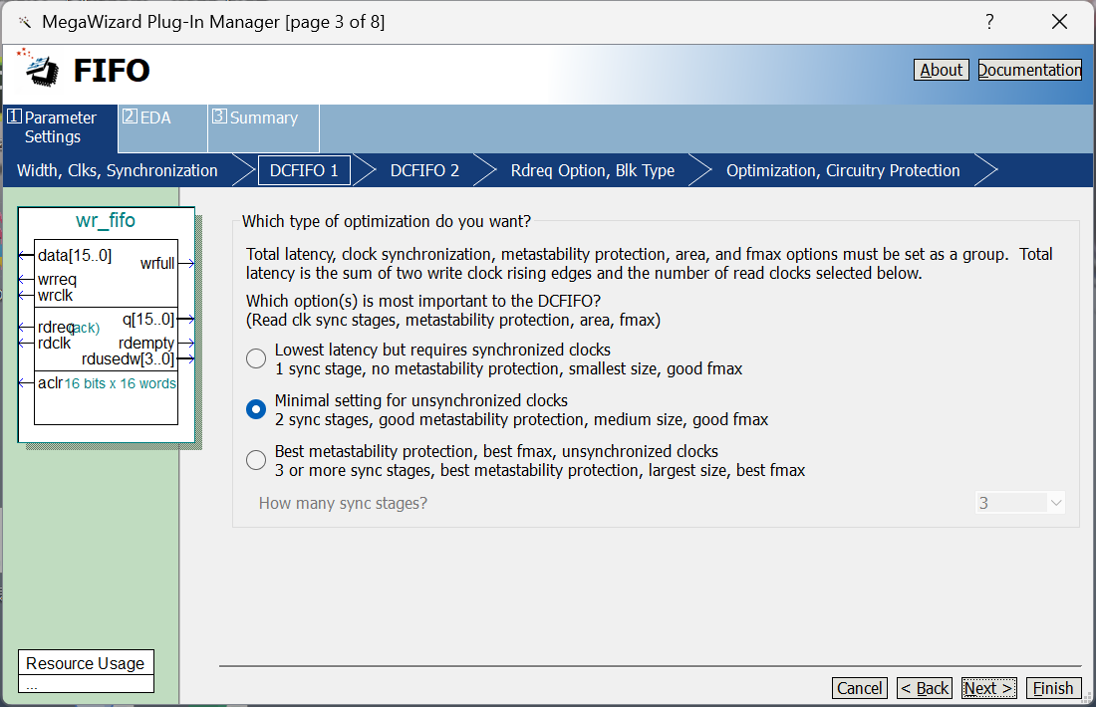Proceed with the Next > button

coord(989,688)
